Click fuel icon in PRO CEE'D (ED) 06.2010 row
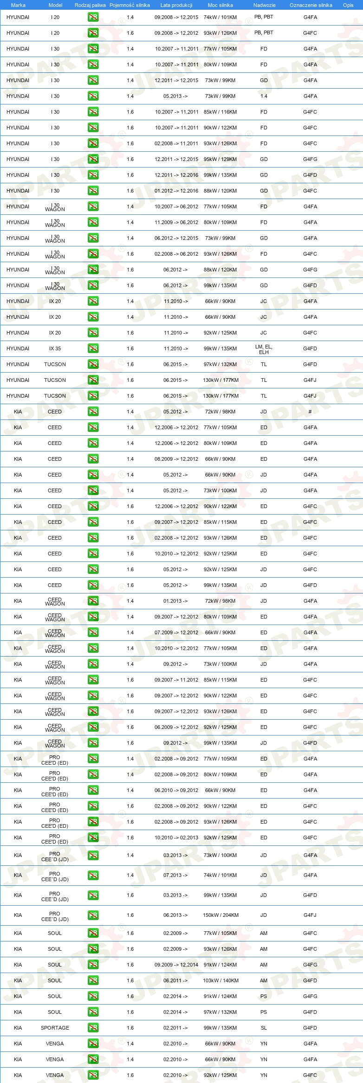The width and height of the screenshot is (363, 1083). point(93,790)
